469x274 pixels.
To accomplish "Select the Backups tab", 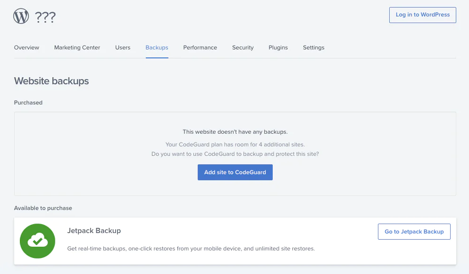I will coord(157,48).
